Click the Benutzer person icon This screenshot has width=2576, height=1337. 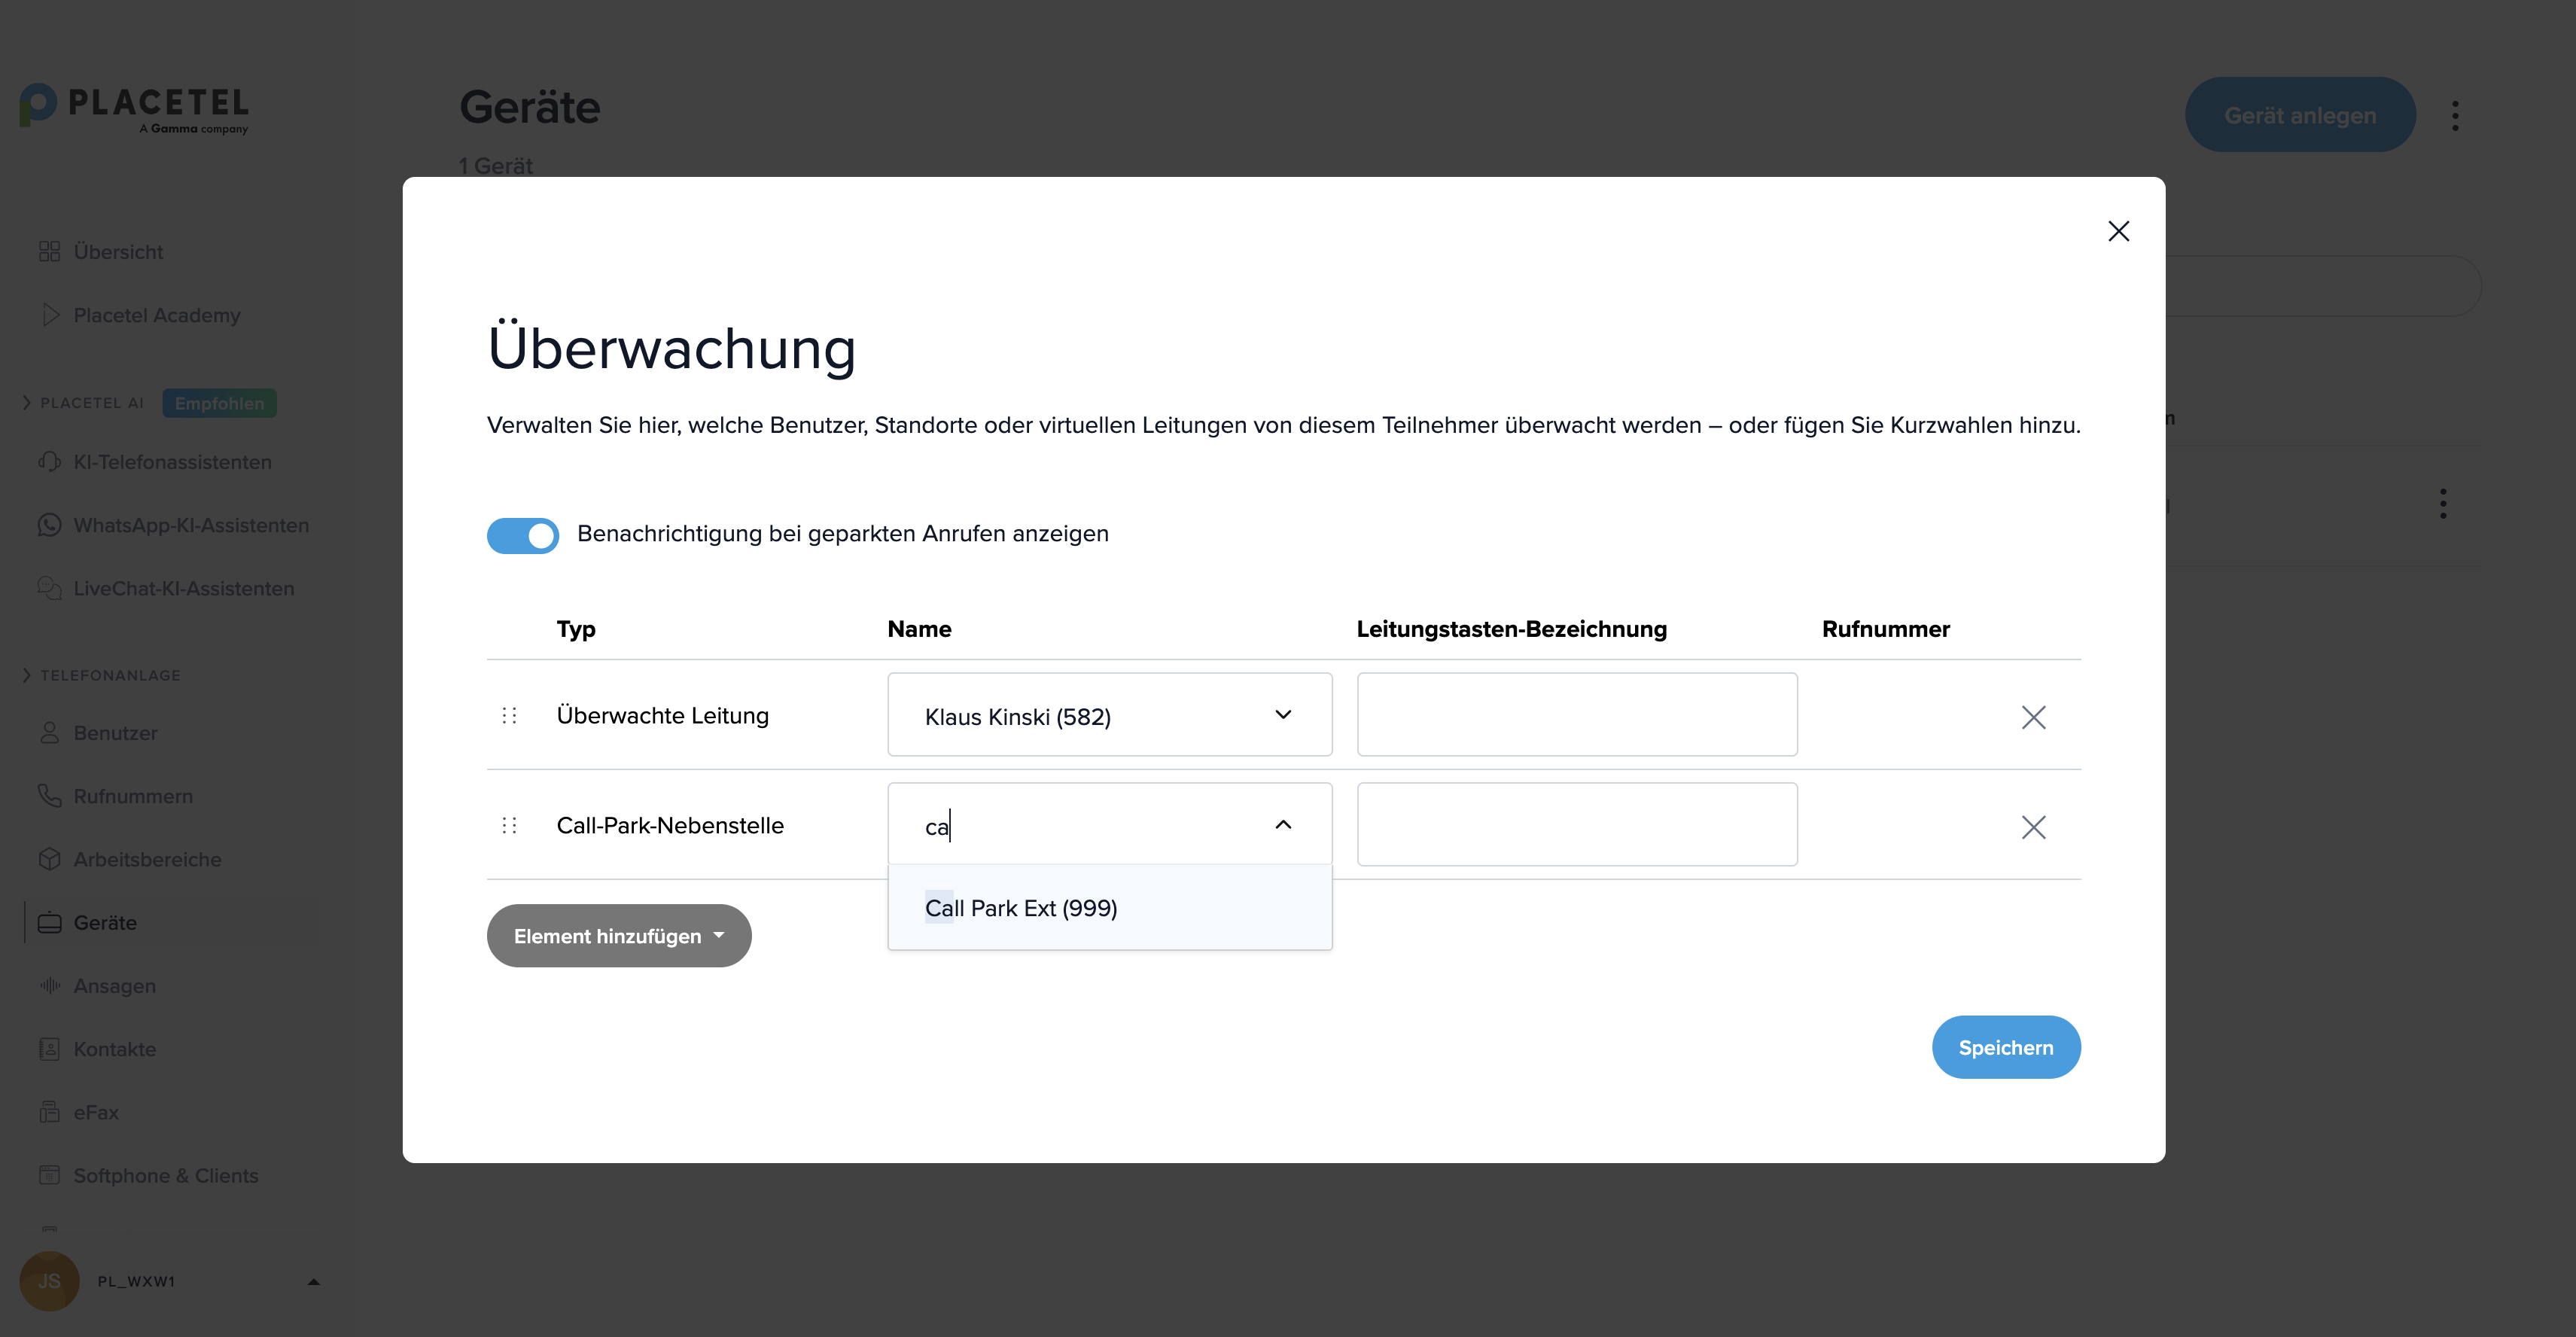click(49, 733)
